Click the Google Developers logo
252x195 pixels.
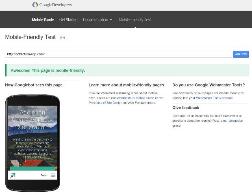[x=52, y=5]
